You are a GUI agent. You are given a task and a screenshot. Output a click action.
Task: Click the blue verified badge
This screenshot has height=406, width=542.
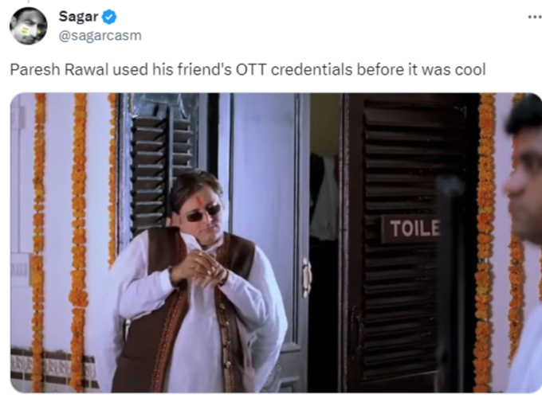point(109,17)
